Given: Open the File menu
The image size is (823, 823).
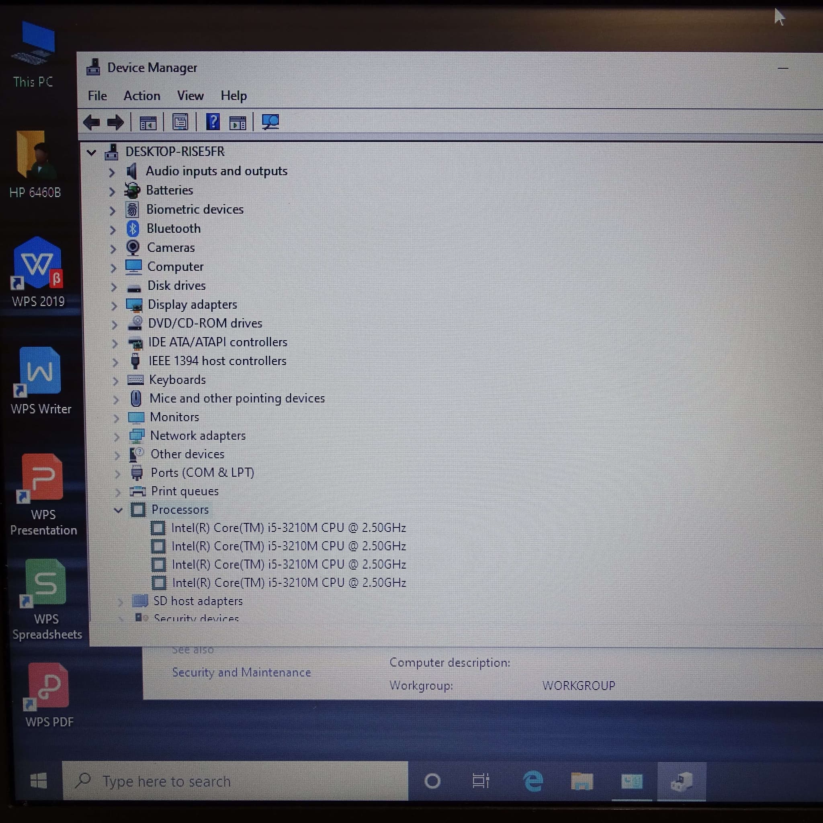Looking at the screenshot, I should [97, 95].
